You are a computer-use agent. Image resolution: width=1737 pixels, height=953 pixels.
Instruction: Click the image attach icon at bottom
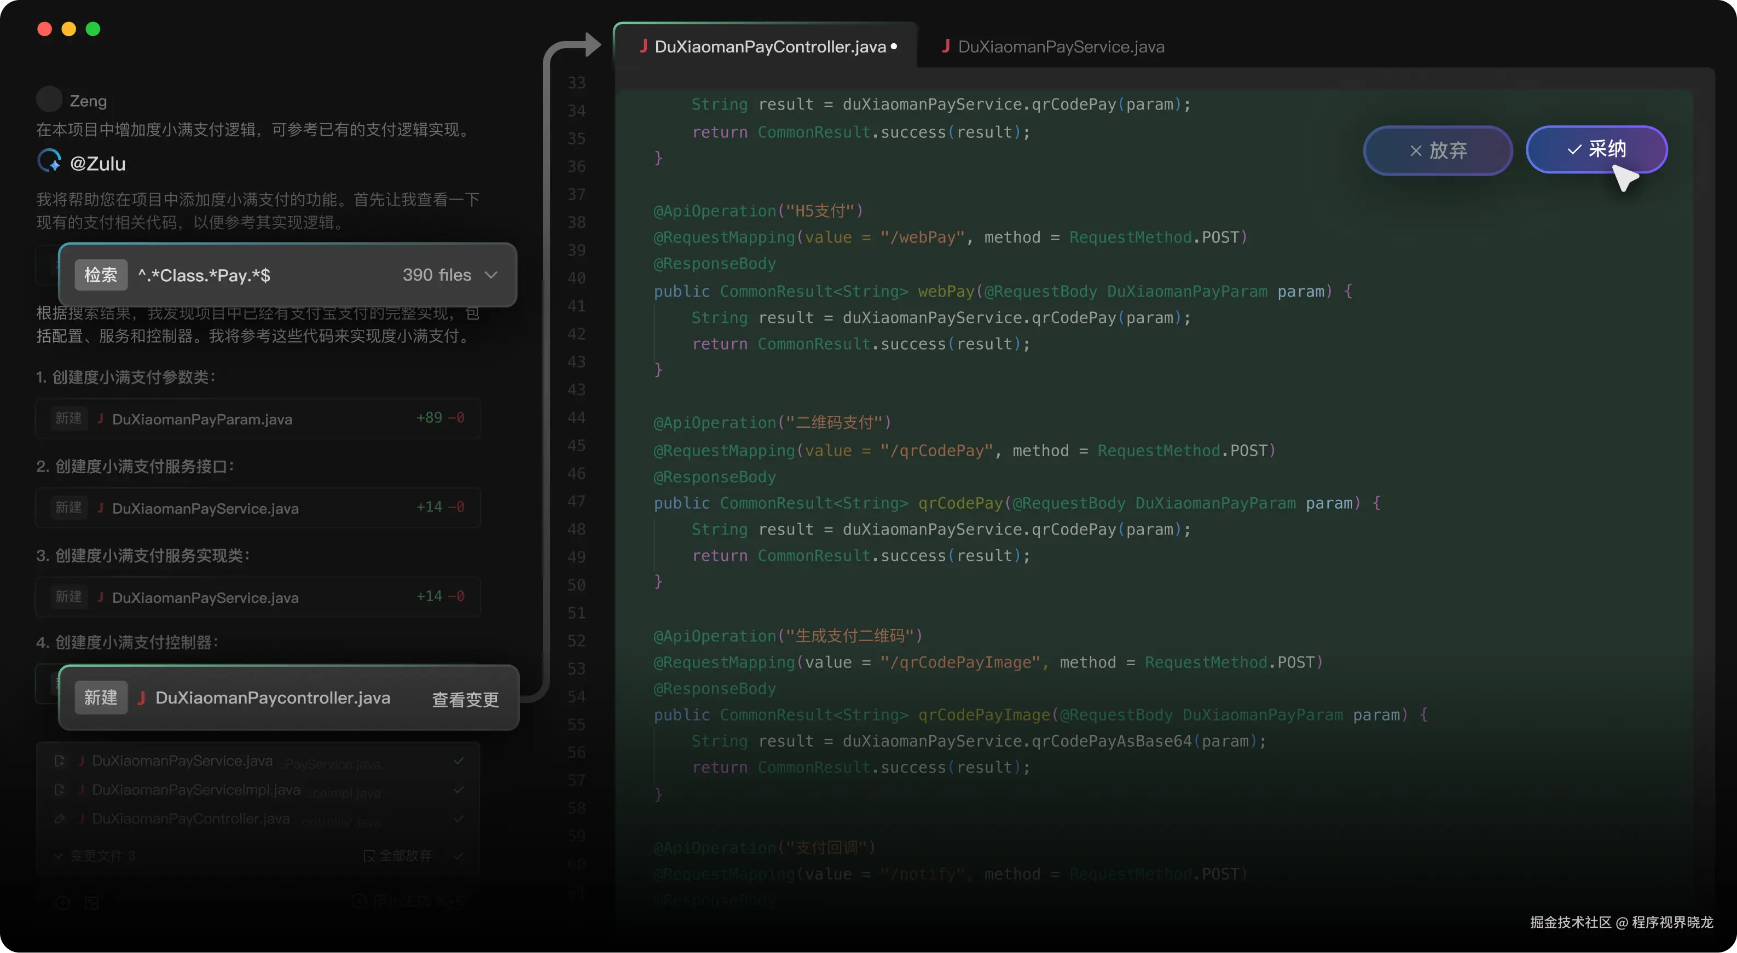[x=92, y=903]
